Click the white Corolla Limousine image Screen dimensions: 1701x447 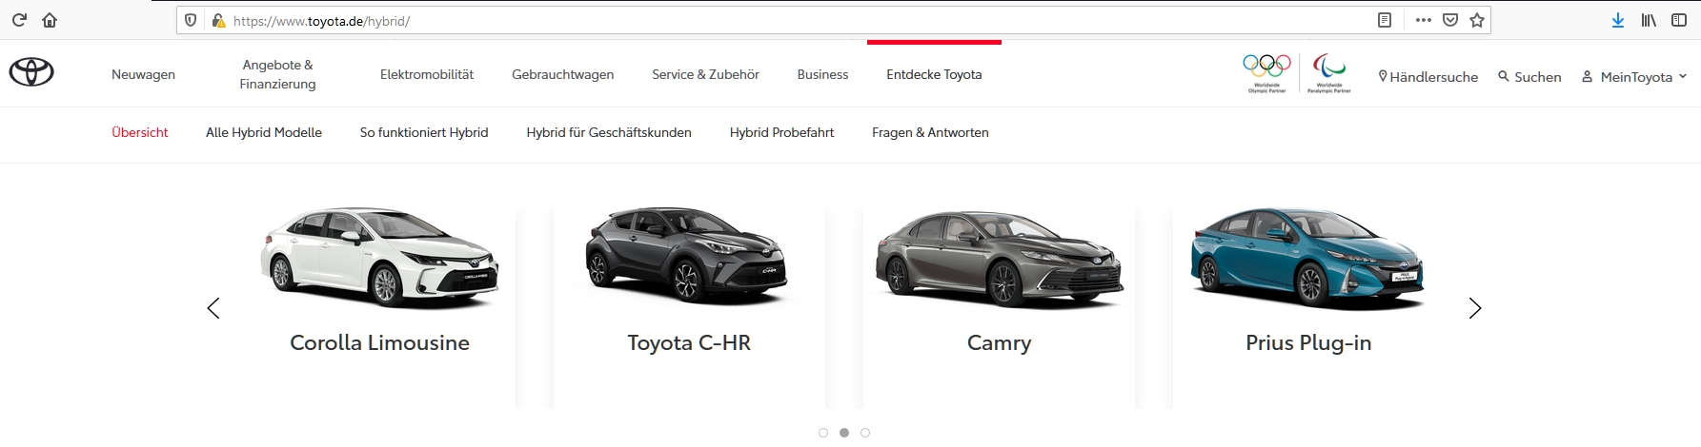pyautogui.click(x=379, y=258)
